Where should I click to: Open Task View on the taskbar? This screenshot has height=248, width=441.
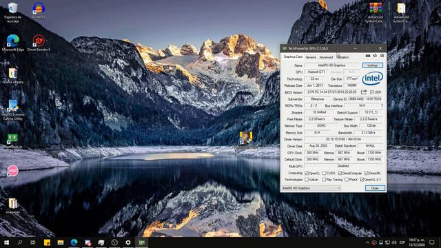pyautogui.click(x=33, y=242)
